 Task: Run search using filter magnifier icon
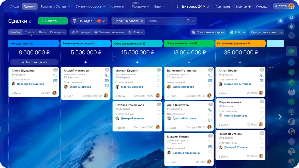tap(188, 21)
